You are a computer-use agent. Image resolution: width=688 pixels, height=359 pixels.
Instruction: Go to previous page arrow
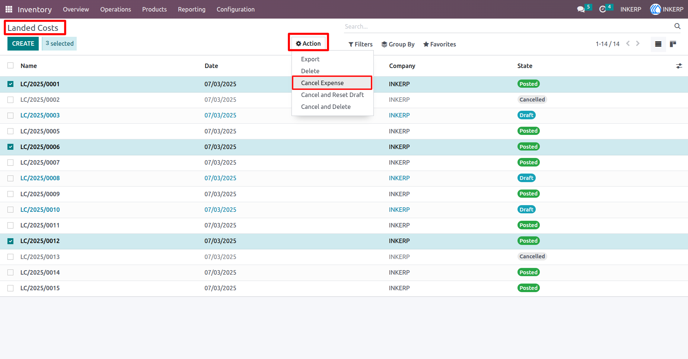tap(628, 43)
